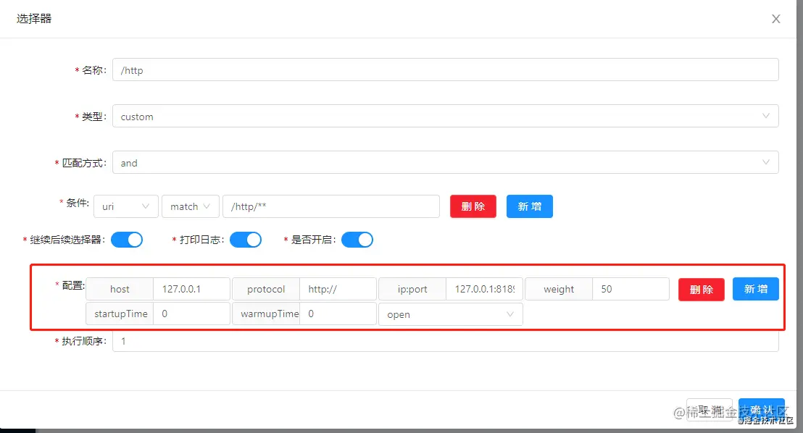Click the warmupTime input field

[x=338, y=314]
